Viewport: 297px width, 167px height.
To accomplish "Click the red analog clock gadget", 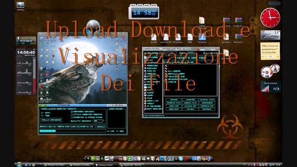I will pos(270,18).
